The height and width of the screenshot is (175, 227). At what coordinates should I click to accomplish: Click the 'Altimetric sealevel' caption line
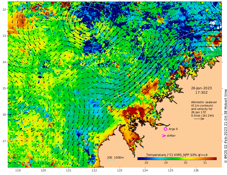pos(204,102)
